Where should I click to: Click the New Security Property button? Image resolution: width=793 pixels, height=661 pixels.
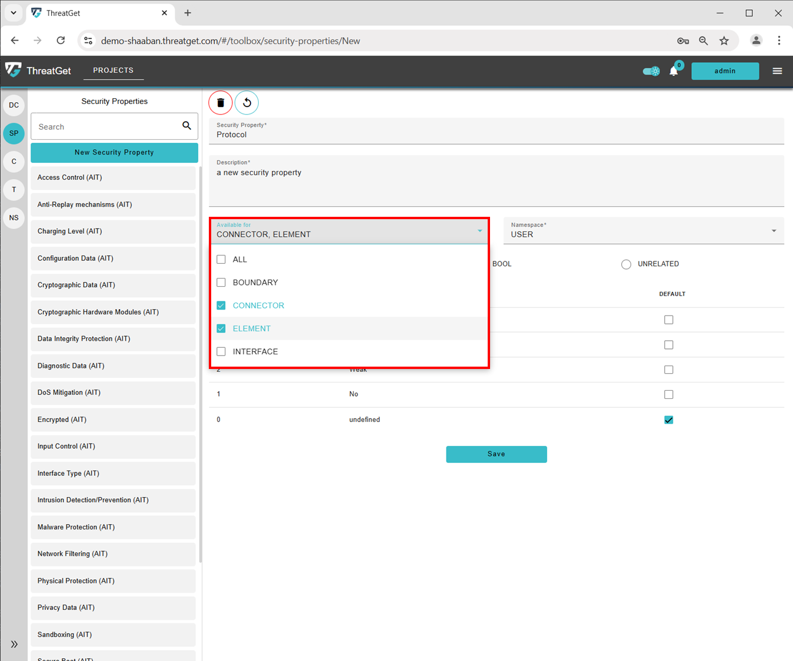pyautogui.click(x=114, y=152)
